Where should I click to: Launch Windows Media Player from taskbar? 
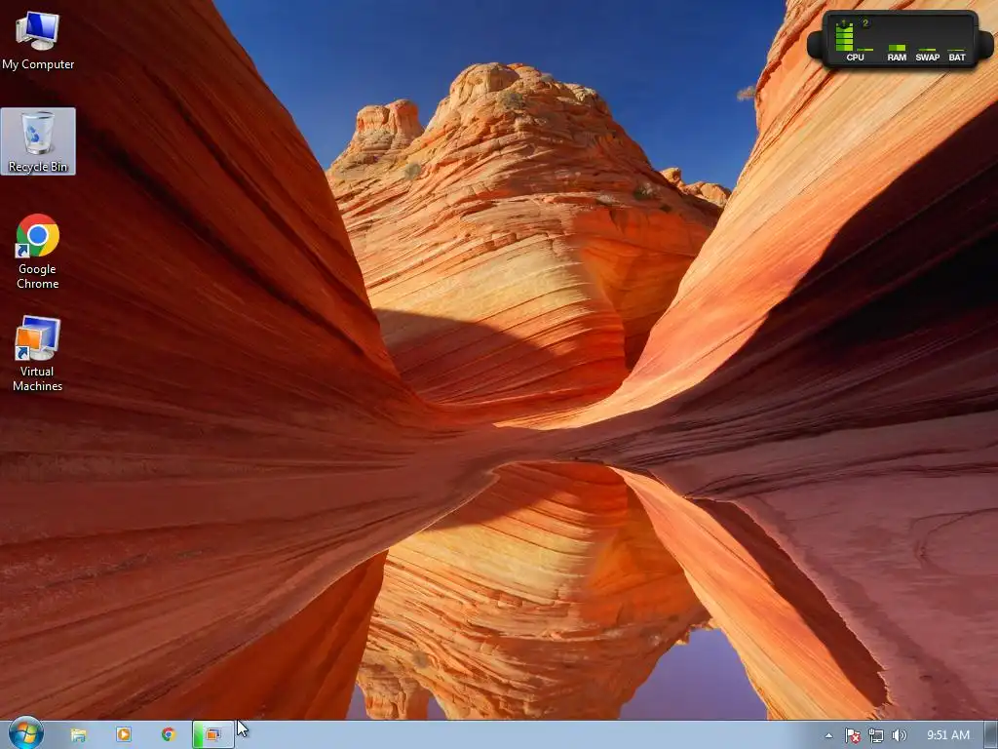(x=124, y=735)
